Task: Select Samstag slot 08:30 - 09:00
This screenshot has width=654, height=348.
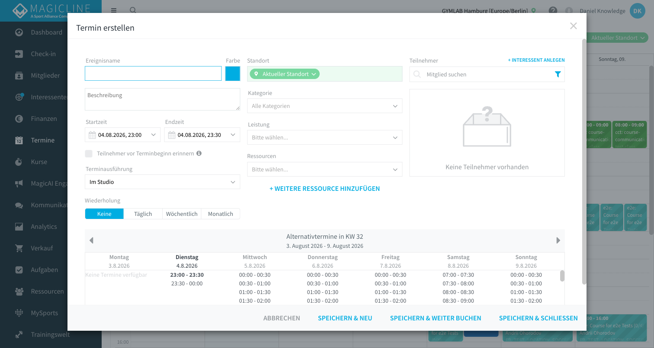Action: tap(458, 301)
